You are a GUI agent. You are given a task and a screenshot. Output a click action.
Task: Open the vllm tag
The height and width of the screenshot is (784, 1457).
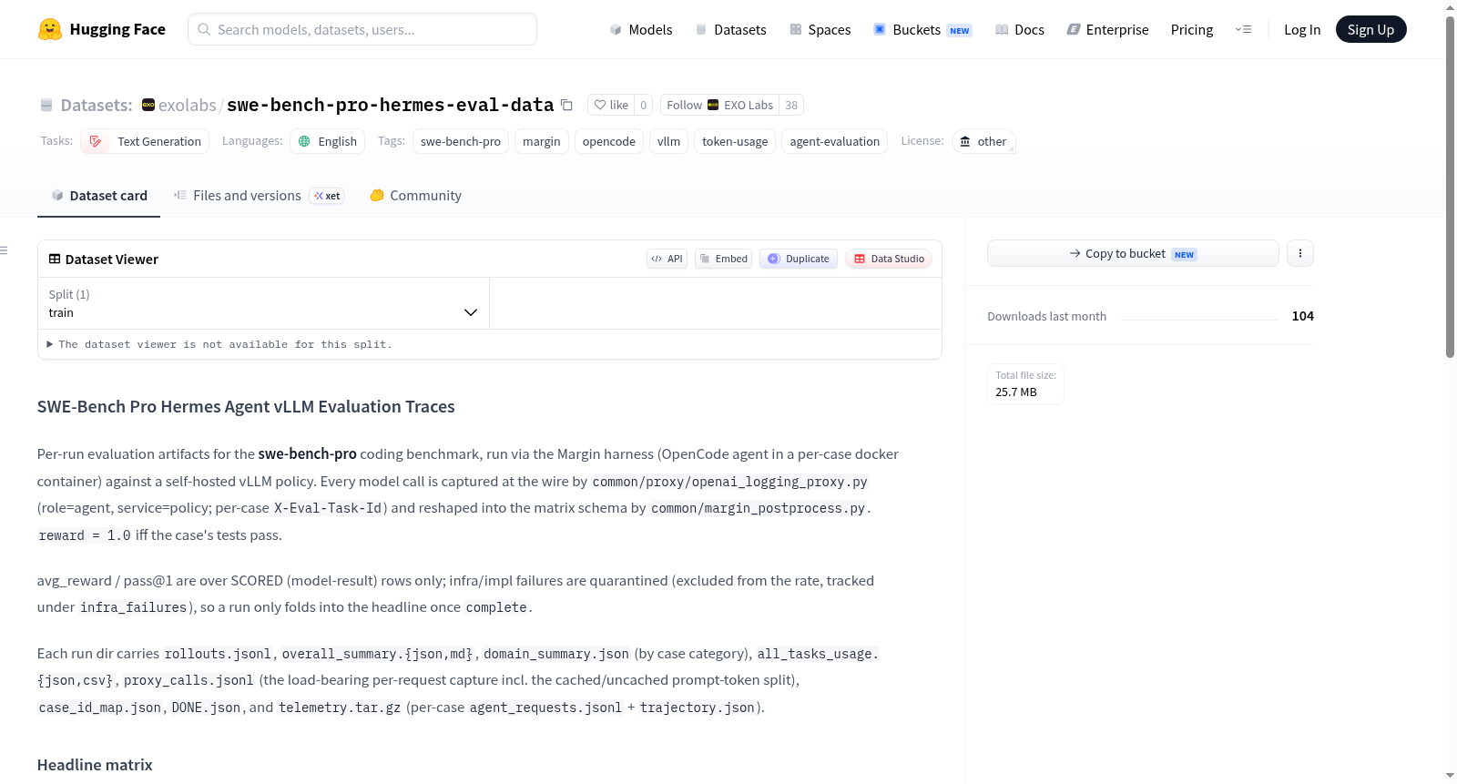click(668, 141)
